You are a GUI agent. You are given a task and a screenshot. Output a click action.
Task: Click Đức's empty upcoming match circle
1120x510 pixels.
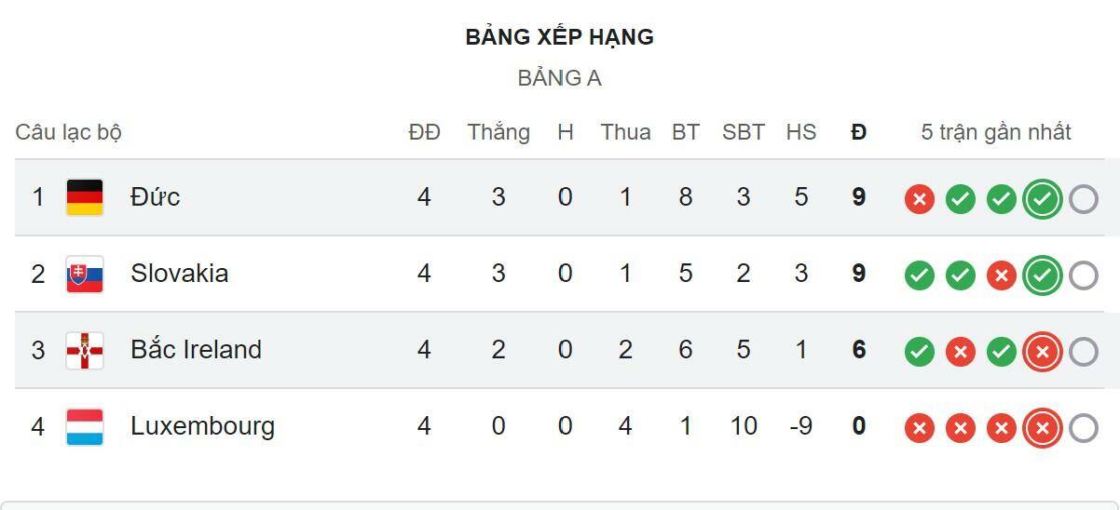pyautogui.click(x=1083, y=199)
